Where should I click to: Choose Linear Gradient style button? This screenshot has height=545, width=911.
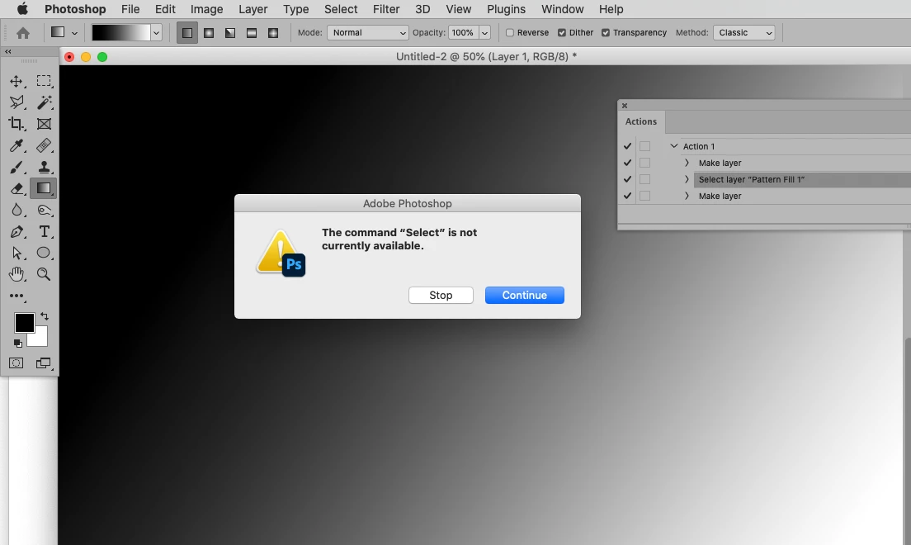187,32
